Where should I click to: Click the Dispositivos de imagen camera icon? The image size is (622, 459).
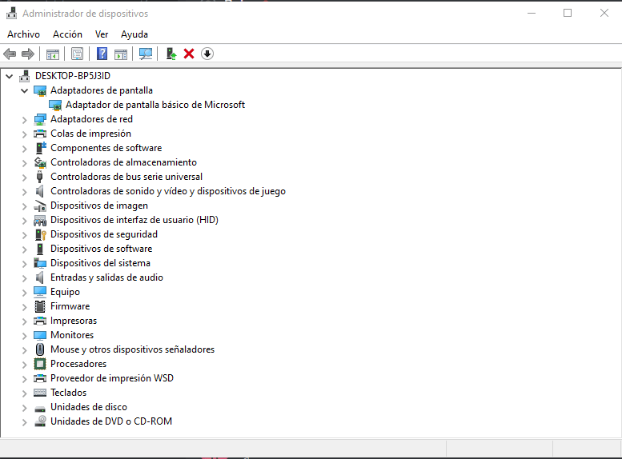(x=40, y=206)
